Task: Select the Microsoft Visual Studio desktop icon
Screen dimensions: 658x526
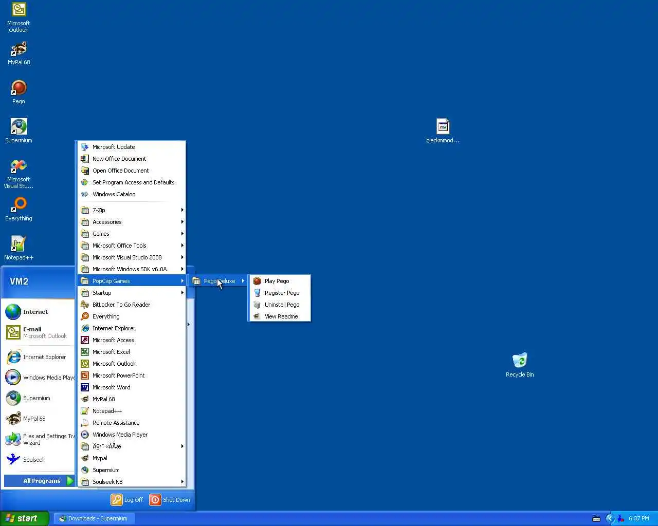Action: [x=19, y=174]
